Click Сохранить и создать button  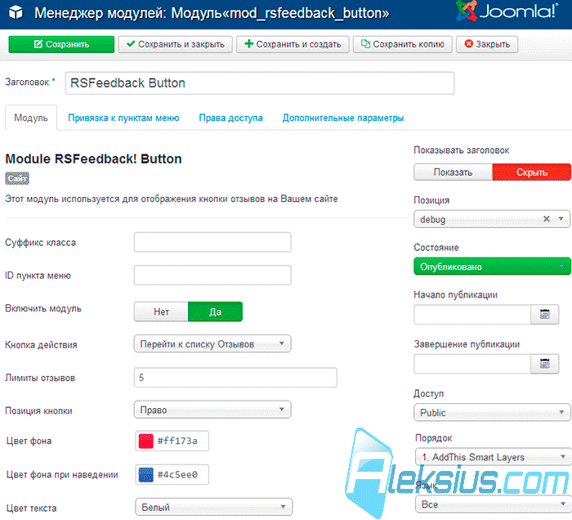pos(293,44)
